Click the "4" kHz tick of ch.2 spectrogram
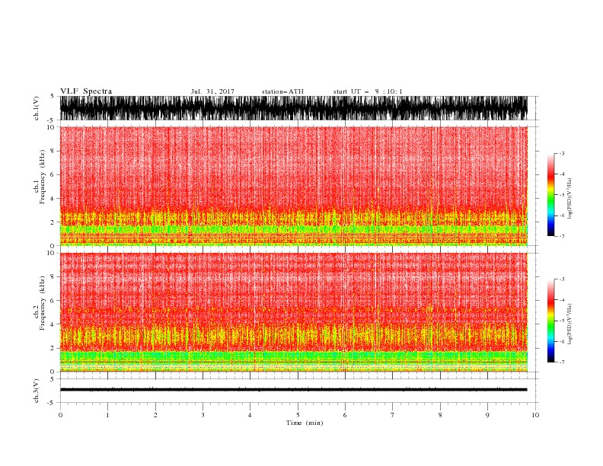The height and width of the screenshot is (466, 603). [x=53, y=324]
